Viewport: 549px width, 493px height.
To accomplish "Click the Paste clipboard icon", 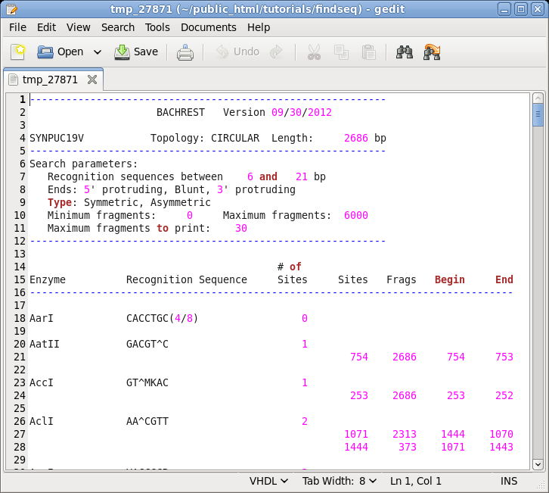I will point(368,52).
